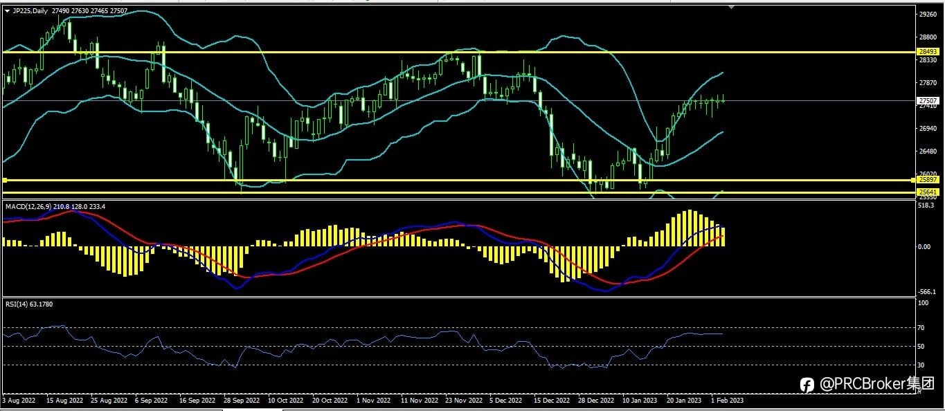This screenshot has height=411, width=945.
Task: Expand the one-click trading arrow beside JP225,Daily
Action: point(7,11)
